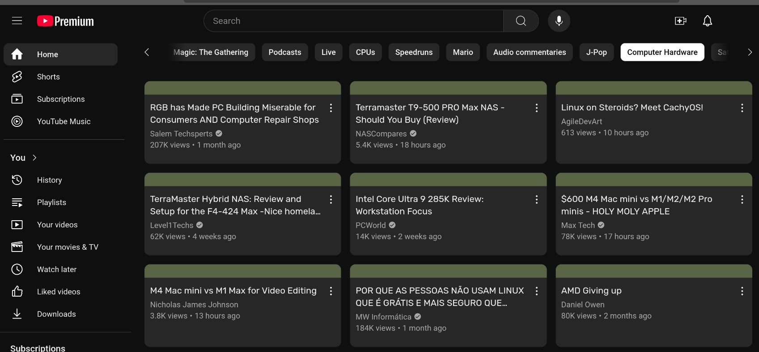Click the YouTube Music sidebar icon
759x352 pixels.
17,122
